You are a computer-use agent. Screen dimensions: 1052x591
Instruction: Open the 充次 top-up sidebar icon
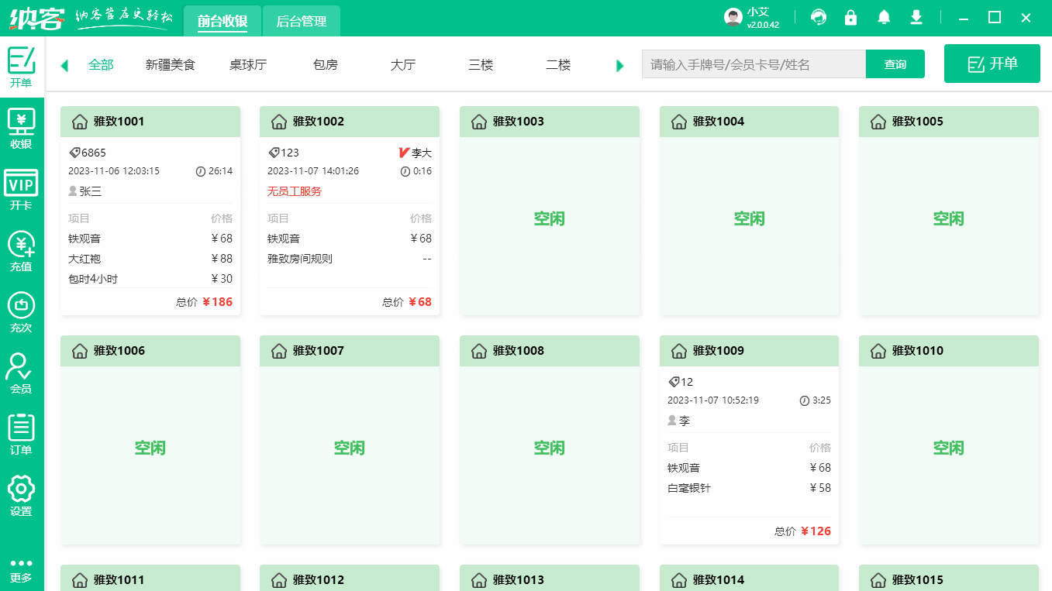[x=21, y=310]
